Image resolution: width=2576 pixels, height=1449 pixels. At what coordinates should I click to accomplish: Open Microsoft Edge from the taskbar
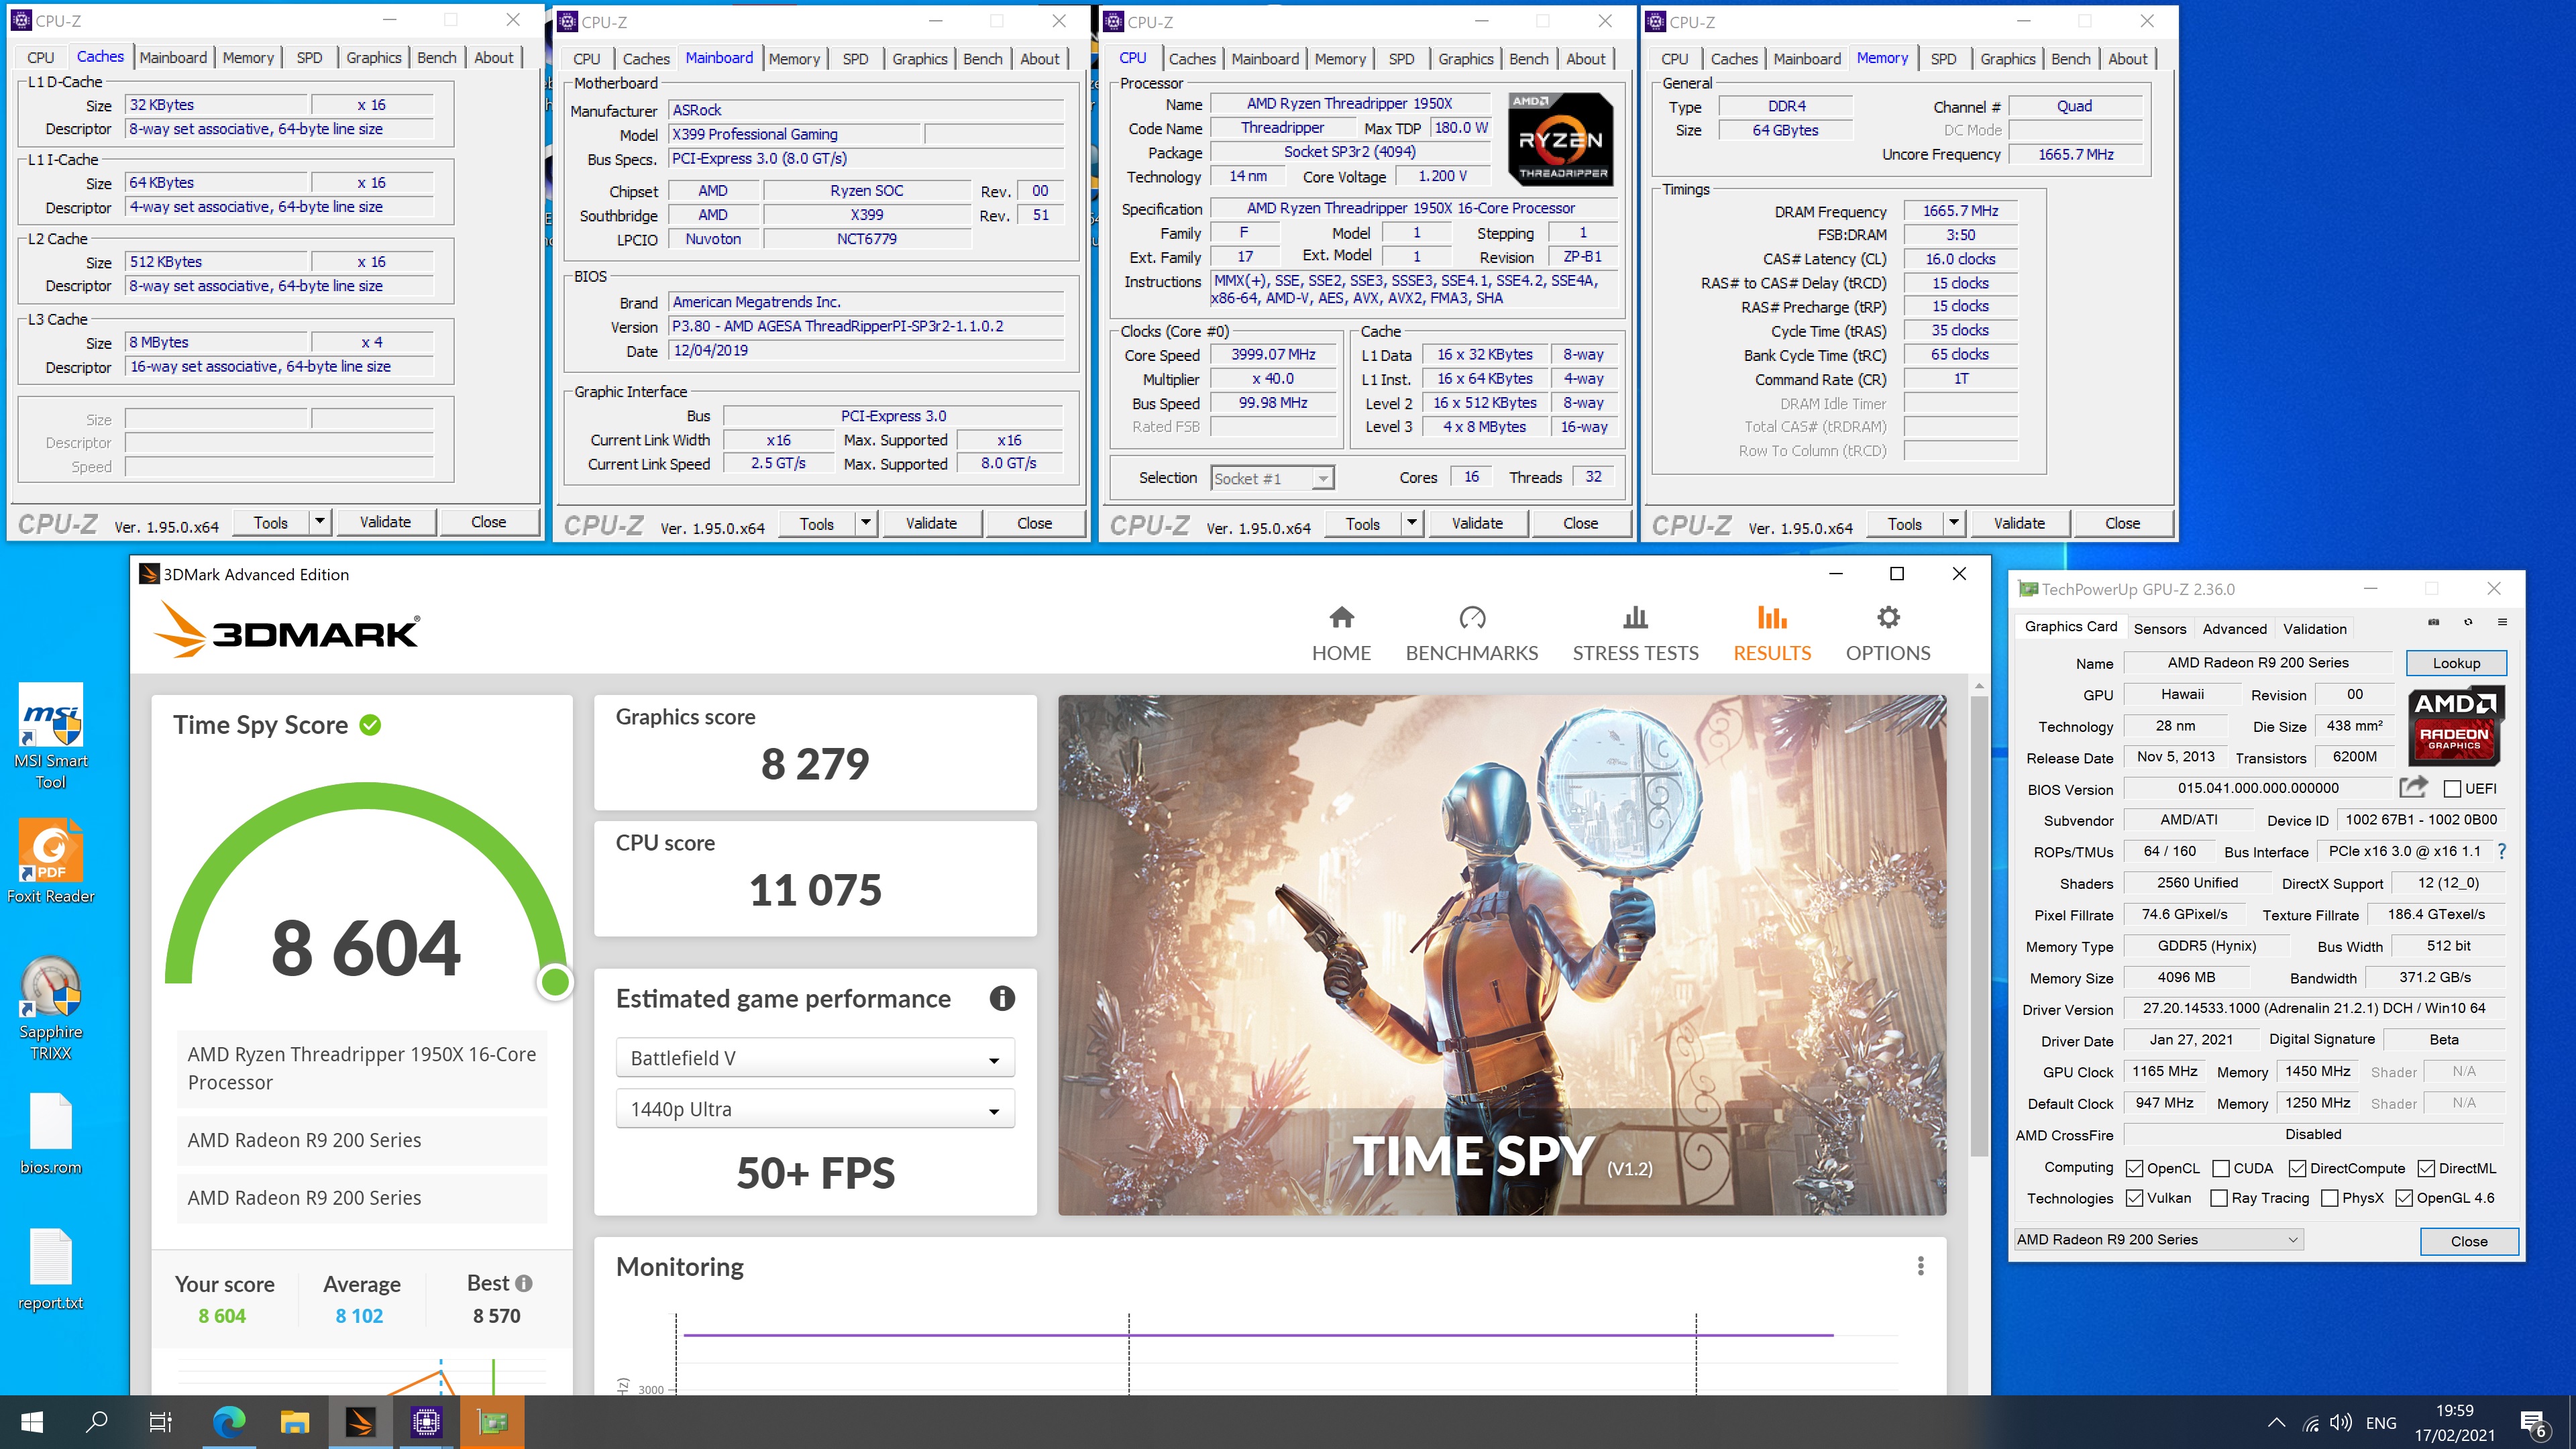[x=229, y=1422]
